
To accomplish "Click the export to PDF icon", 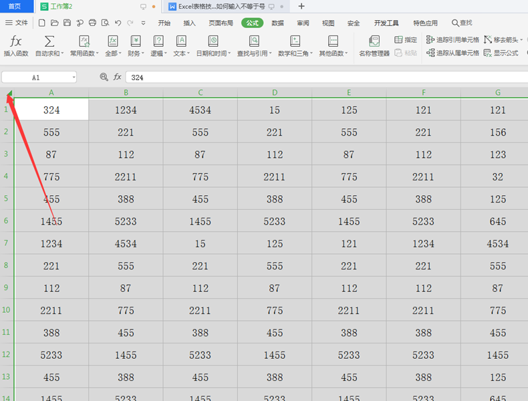I will (x=80, y=23).
